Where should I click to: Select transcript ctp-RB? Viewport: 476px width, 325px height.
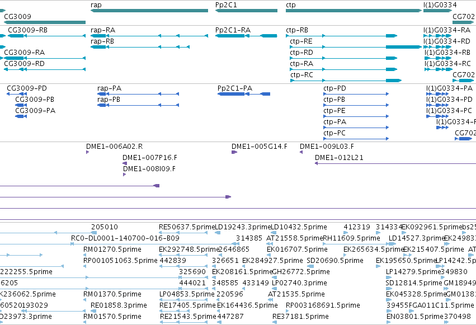coord(342,36)
